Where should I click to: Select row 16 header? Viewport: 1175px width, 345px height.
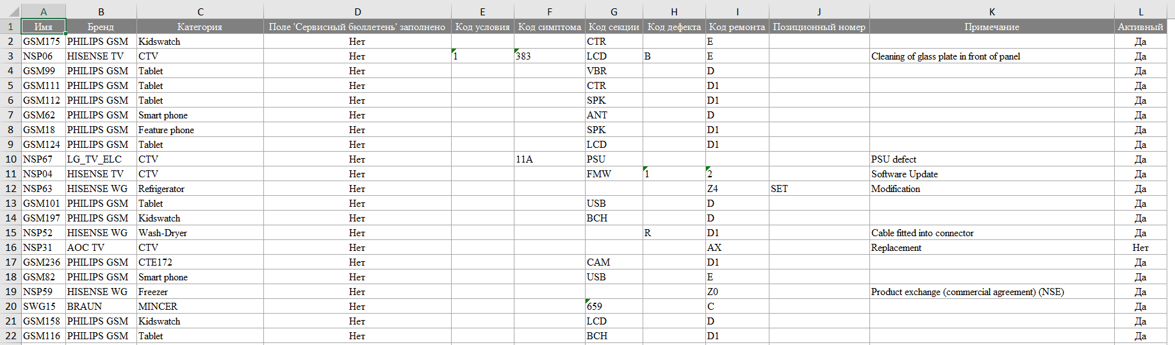10,247
